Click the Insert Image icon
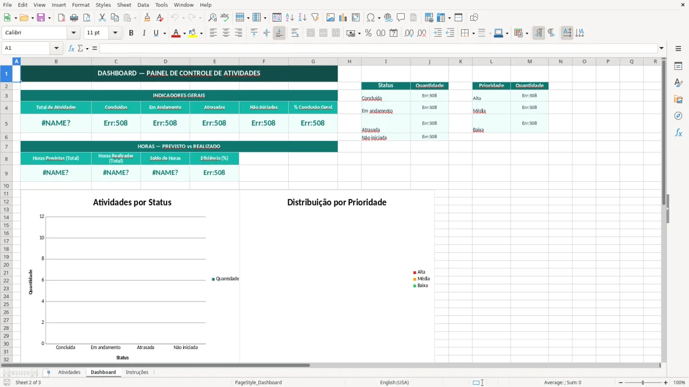Image resolution: width=689 pixels, height=387 pixels. (x=331, y=18)
